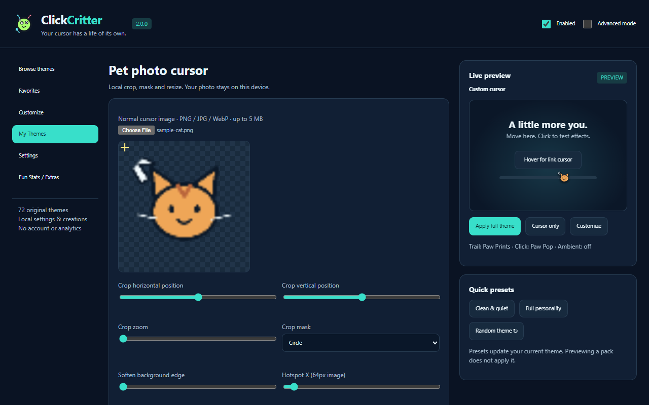
Task: Toggle the Enabled checkbox
Action: coord(546,24)
